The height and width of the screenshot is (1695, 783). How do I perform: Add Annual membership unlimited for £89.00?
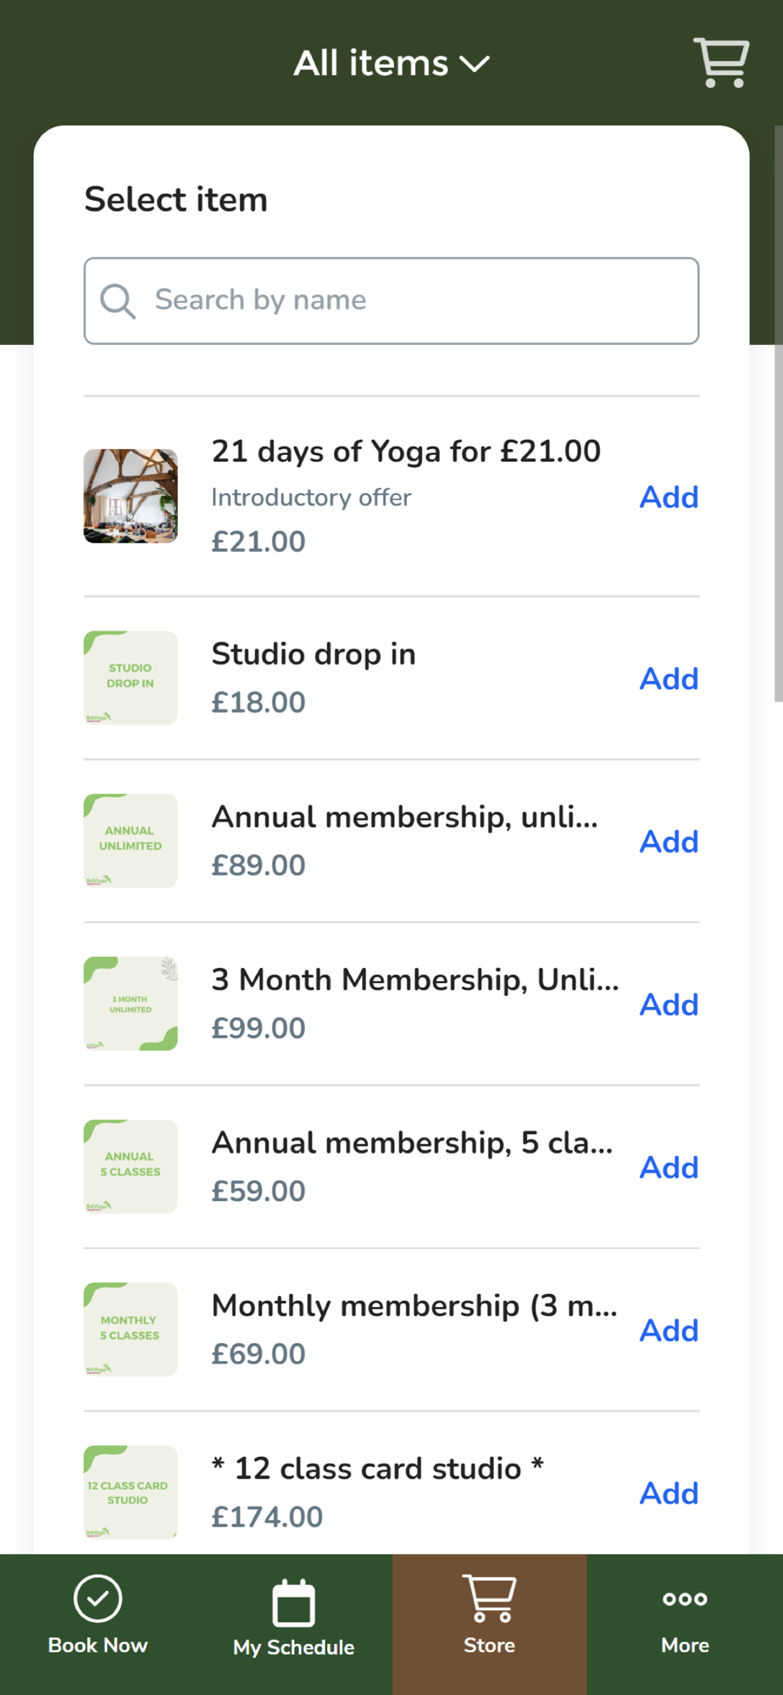point(669,842)
